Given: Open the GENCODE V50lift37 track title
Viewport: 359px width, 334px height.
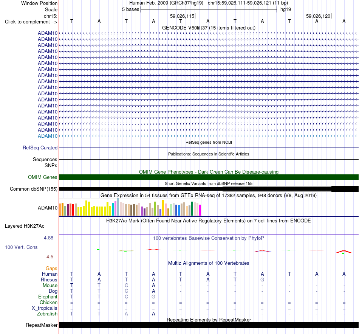Looking at the screenshot, I should point(209,28).
